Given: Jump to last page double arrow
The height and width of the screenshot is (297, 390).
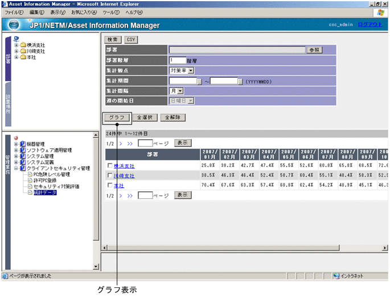Looking at the screenshot, I should coord(130,144).
